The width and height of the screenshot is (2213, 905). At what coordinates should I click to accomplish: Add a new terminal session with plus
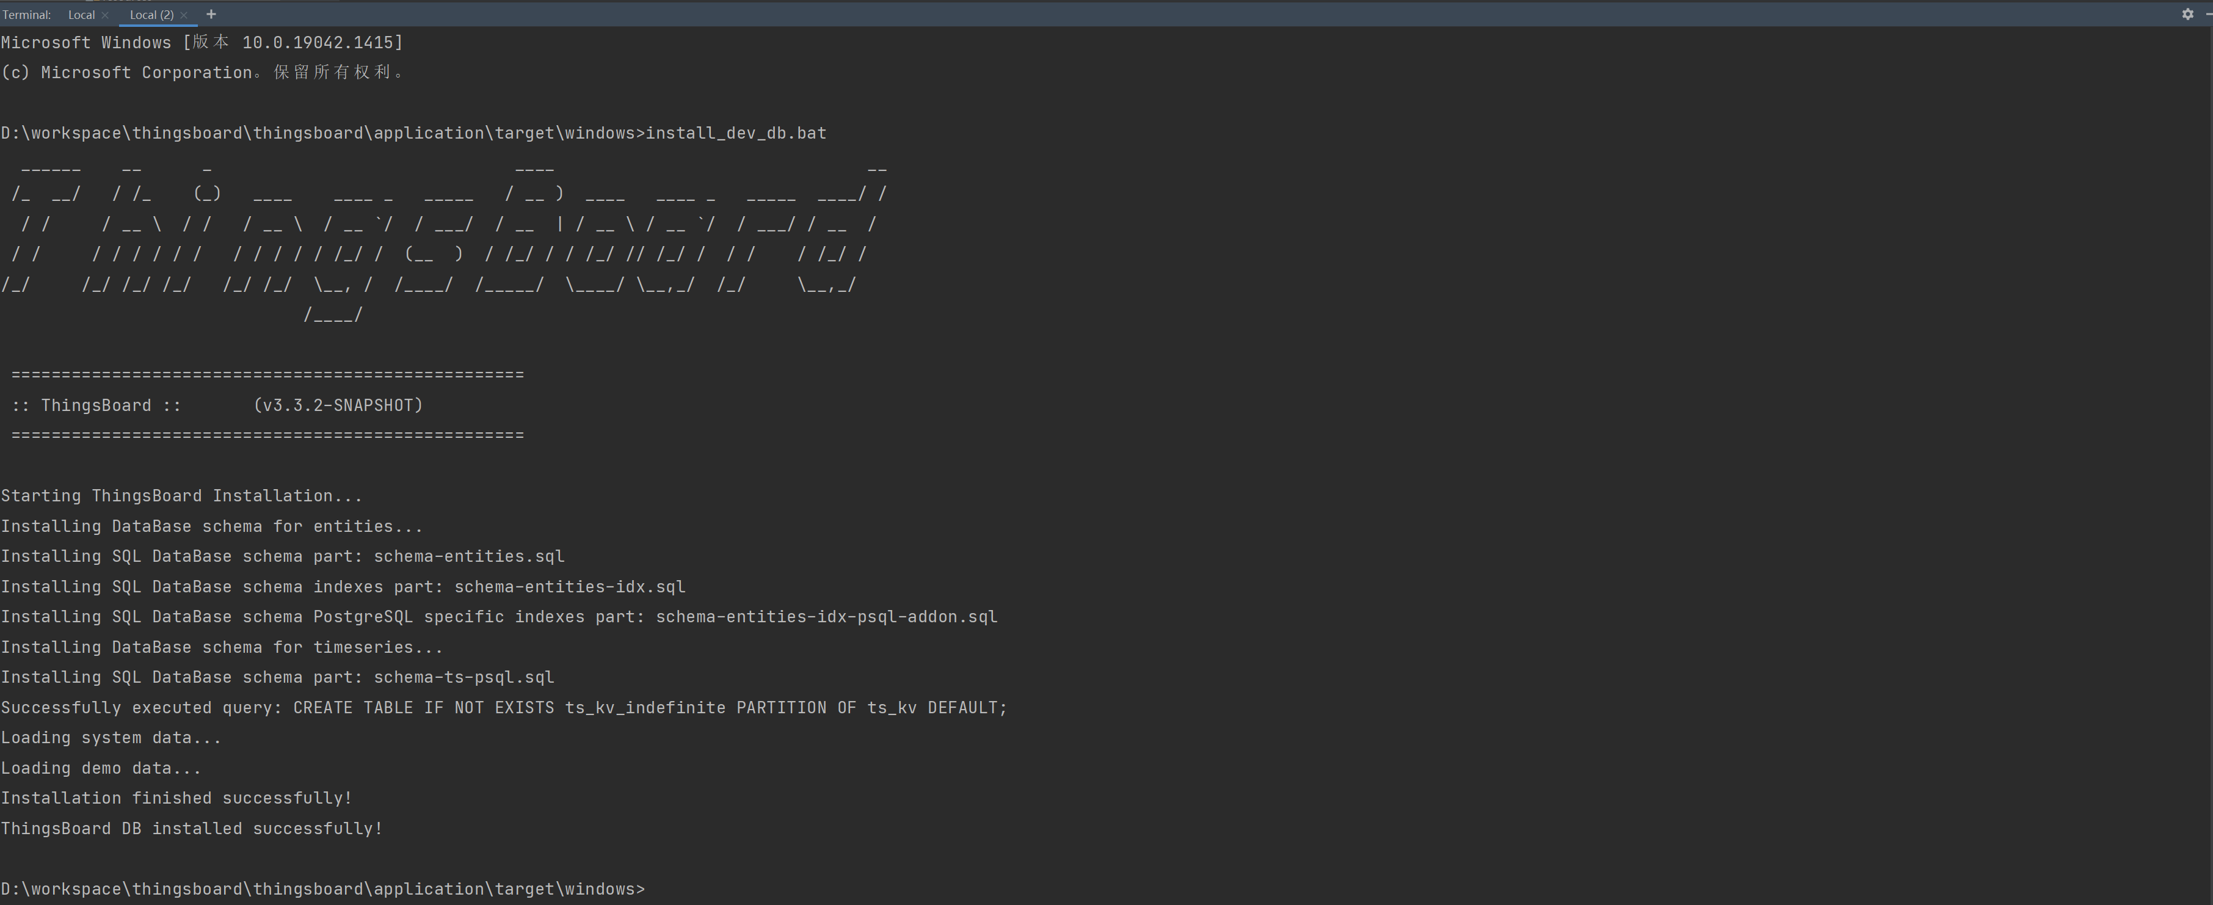pyautogui.click(x=211, y=14)
